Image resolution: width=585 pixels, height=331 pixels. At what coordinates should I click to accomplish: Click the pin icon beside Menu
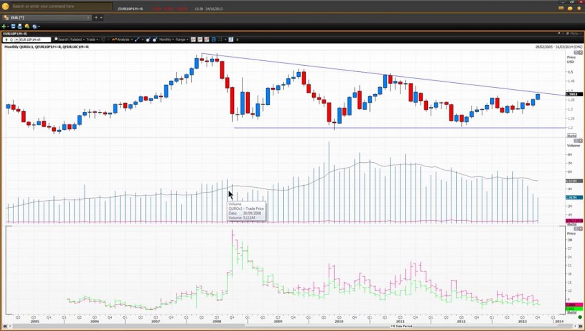[x=559, y=34]
